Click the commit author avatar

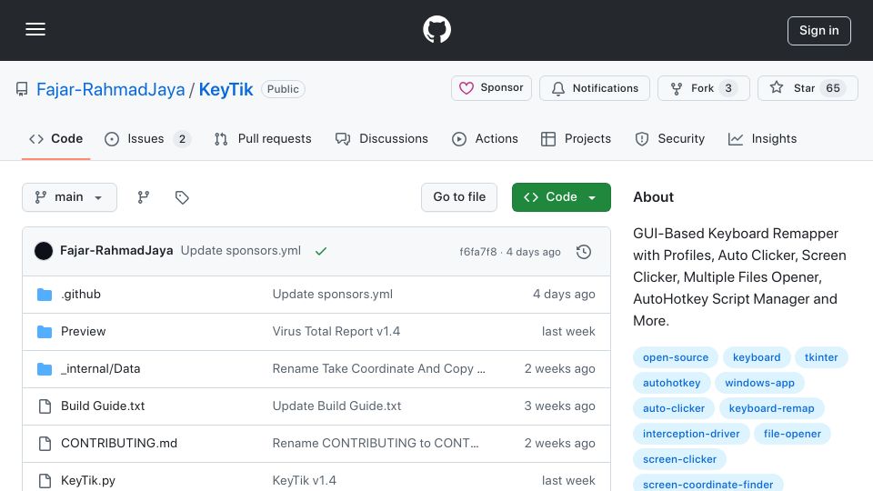click(x=44, y=251)
